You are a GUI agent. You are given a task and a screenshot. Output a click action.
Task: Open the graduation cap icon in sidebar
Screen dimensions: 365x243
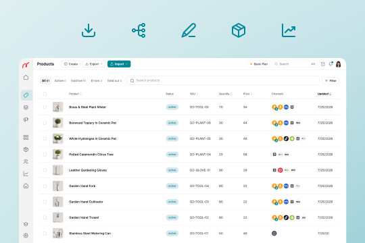pyautogui.click(x=26, y=224)
